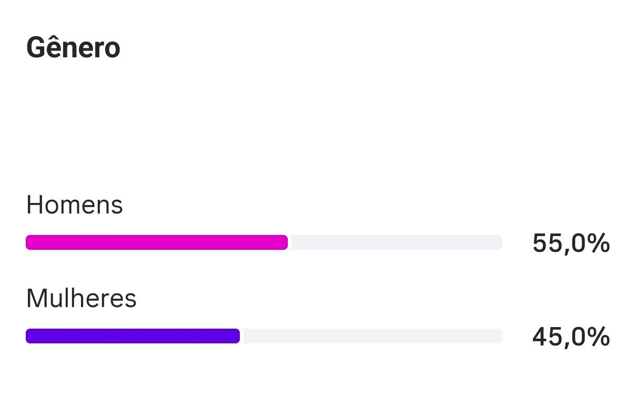Select the "Homens" category label

74,205
